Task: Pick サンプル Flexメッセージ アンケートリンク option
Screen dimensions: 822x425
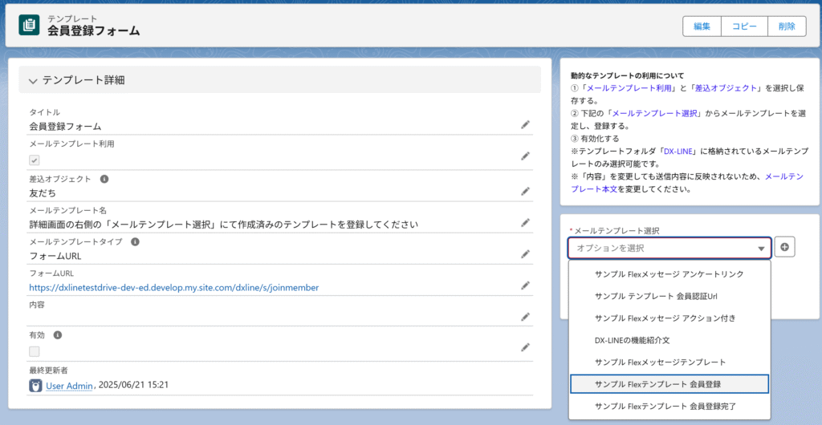Action: tap(669, 273)
